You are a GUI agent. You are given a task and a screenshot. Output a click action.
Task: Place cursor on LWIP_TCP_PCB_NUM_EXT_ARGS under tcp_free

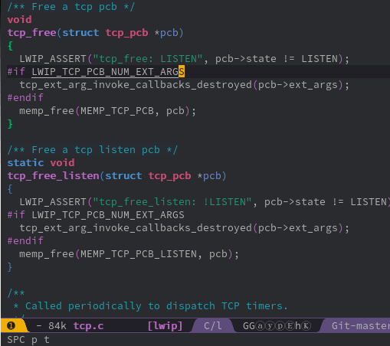tap(108, 72)
